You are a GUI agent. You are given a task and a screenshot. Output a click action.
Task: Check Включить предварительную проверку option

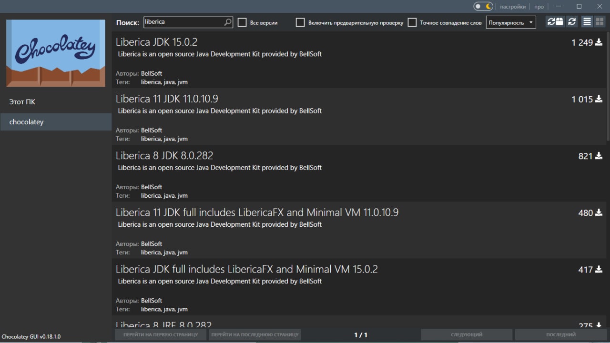(300, 22)
